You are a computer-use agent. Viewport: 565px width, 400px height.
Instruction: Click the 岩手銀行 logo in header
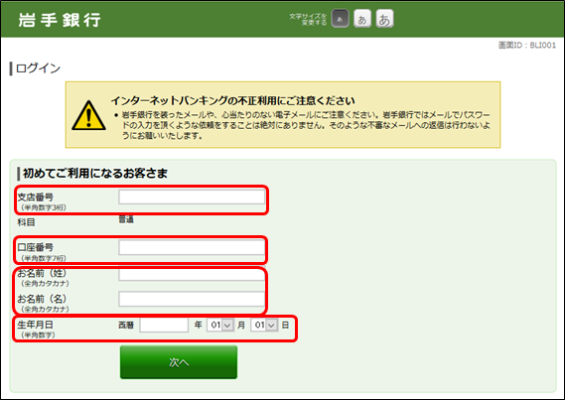(x=60, y=20)
